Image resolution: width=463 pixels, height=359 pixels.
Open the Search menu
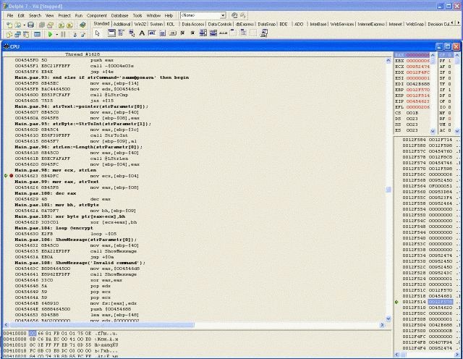(35, 15)
